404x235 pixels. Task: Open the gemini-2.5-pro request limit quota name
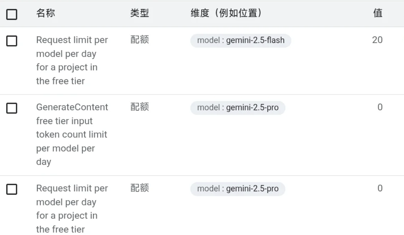tap(72, 209)
